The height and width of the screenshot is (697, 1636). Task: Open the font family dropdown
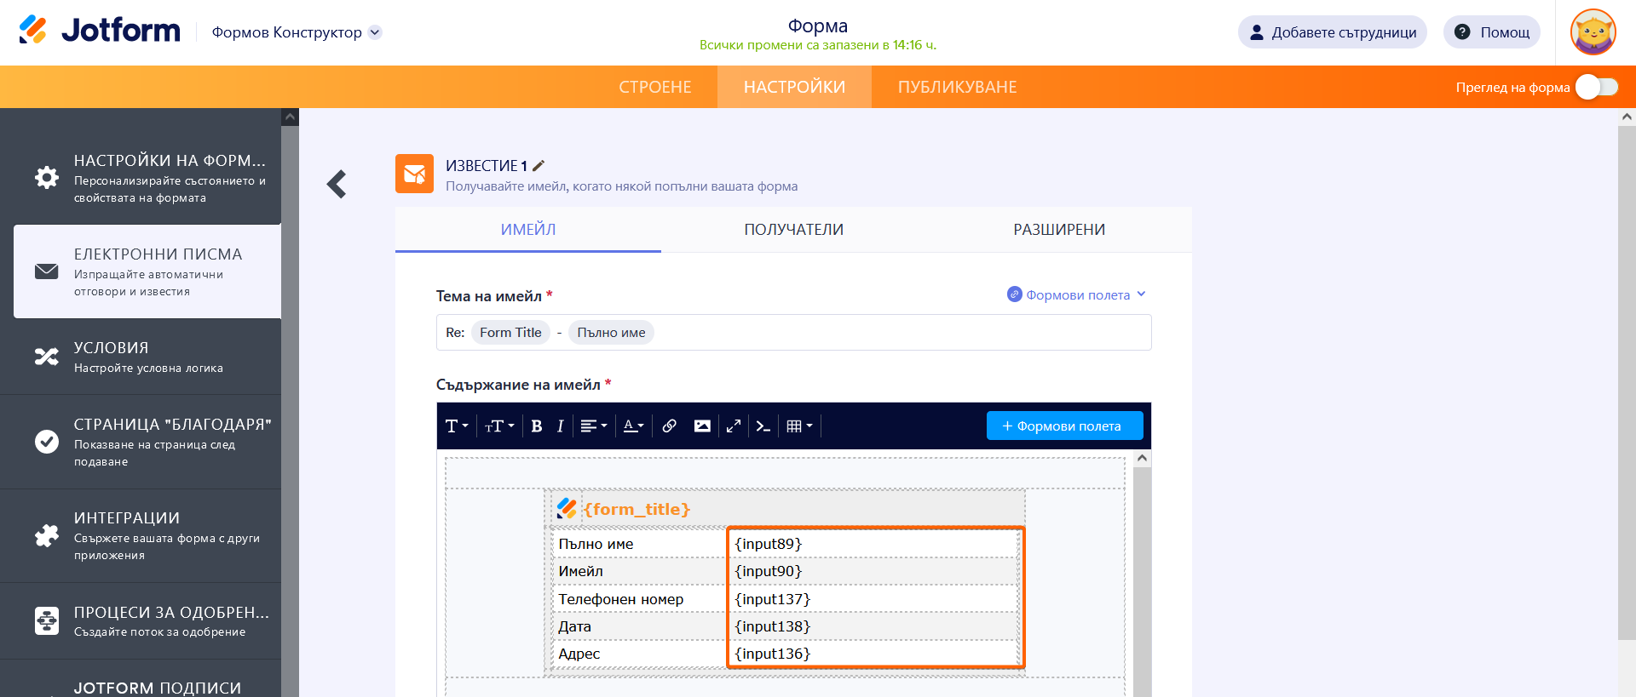457,426
